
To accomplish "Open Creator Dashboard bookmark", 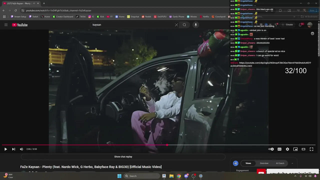I will coord(63,17).
